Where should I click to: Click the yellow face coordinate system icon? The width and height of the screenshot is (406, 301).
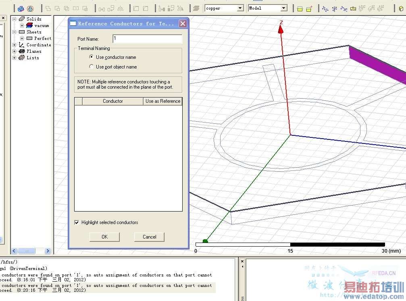[353, 8]
